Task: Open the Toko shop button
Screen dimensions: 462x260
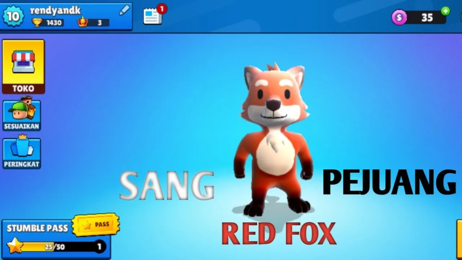Action: 23,66
